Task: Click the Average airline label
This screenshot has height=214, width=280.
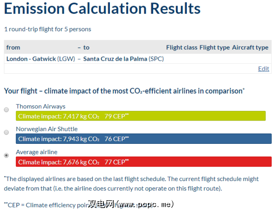Action: click(36, 152)
